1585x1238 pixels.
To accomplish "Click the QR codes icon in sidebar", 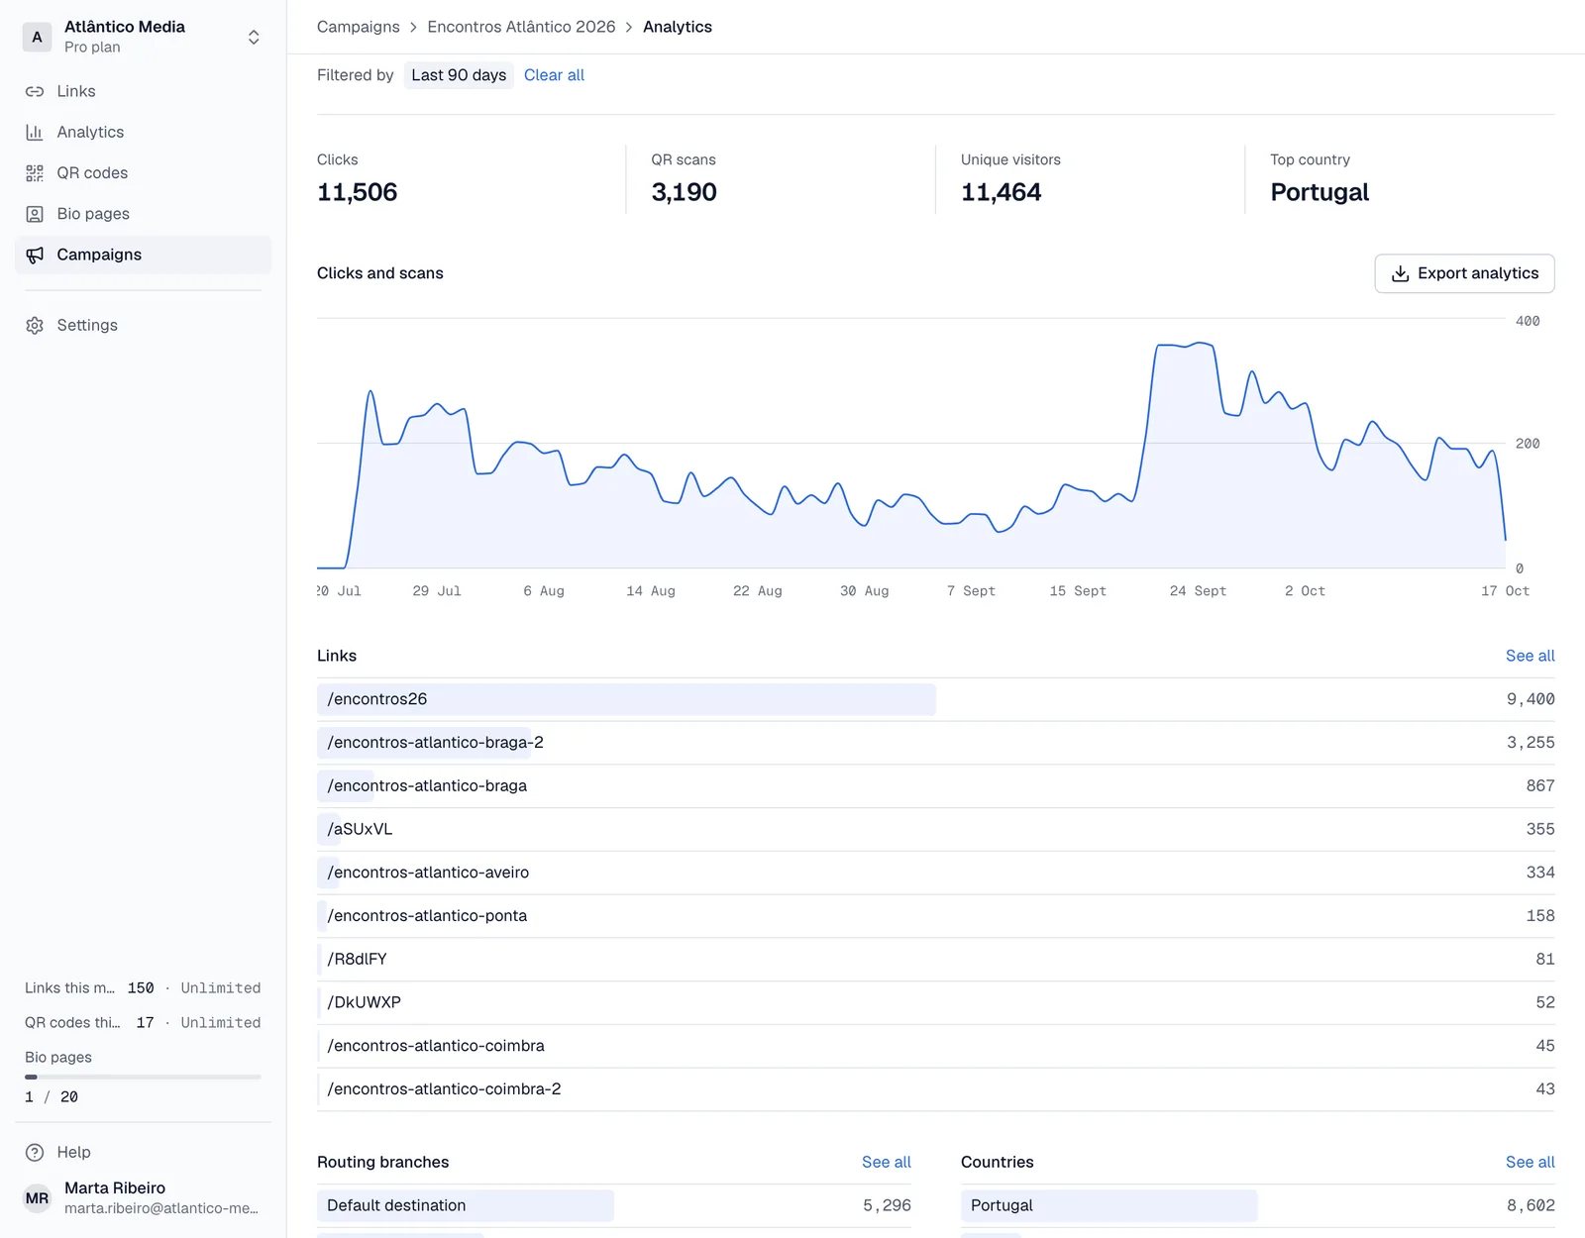I will coord(35,173).
